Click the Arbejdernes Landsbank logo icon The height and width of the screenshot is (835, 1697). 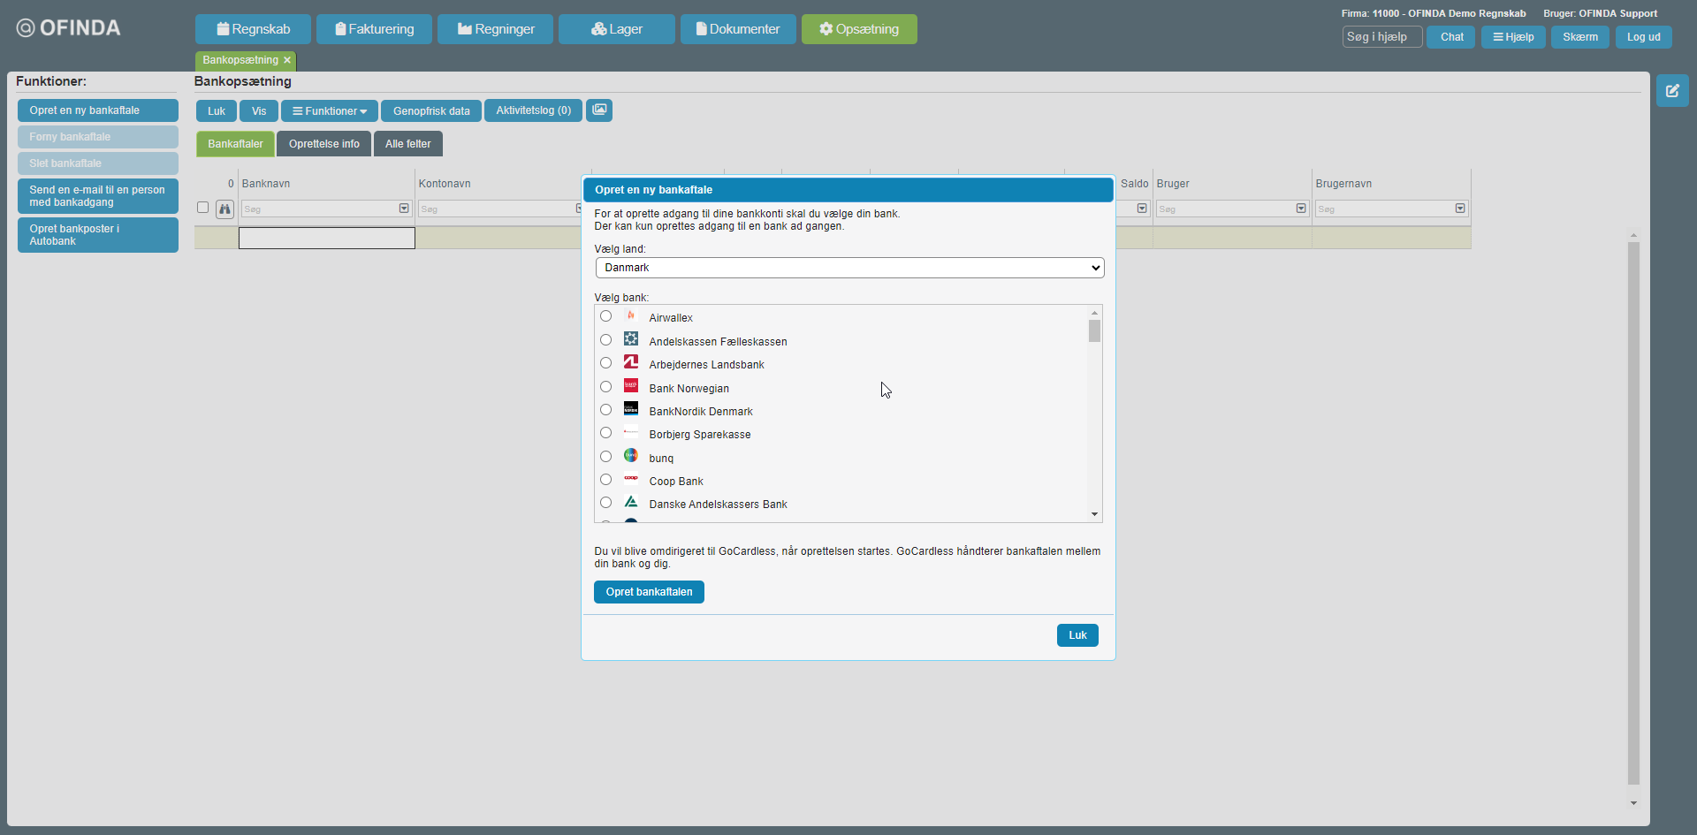coord(631,362)
